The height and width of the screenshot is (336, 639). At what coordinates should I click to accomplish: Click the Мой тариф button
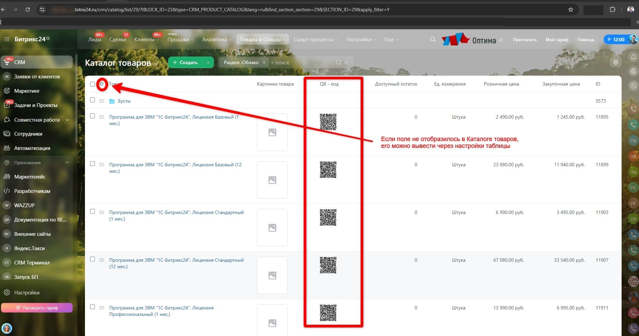(x=557, y=40)
